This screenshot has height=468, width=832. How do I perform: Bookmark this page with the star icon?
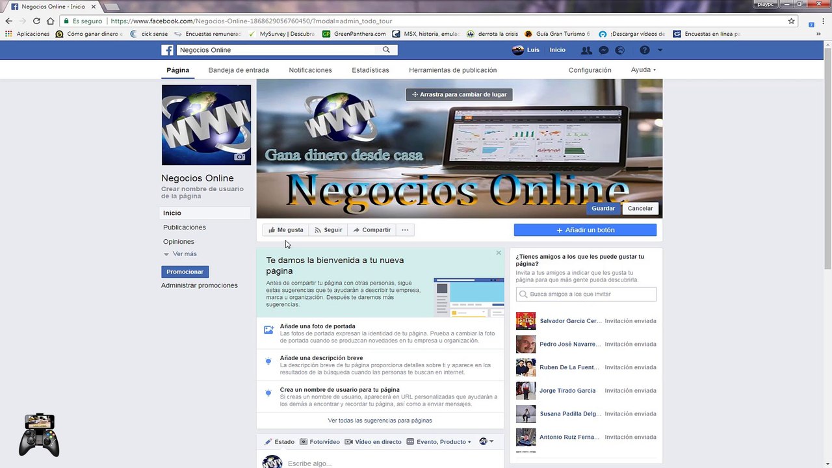click(791, 21)
